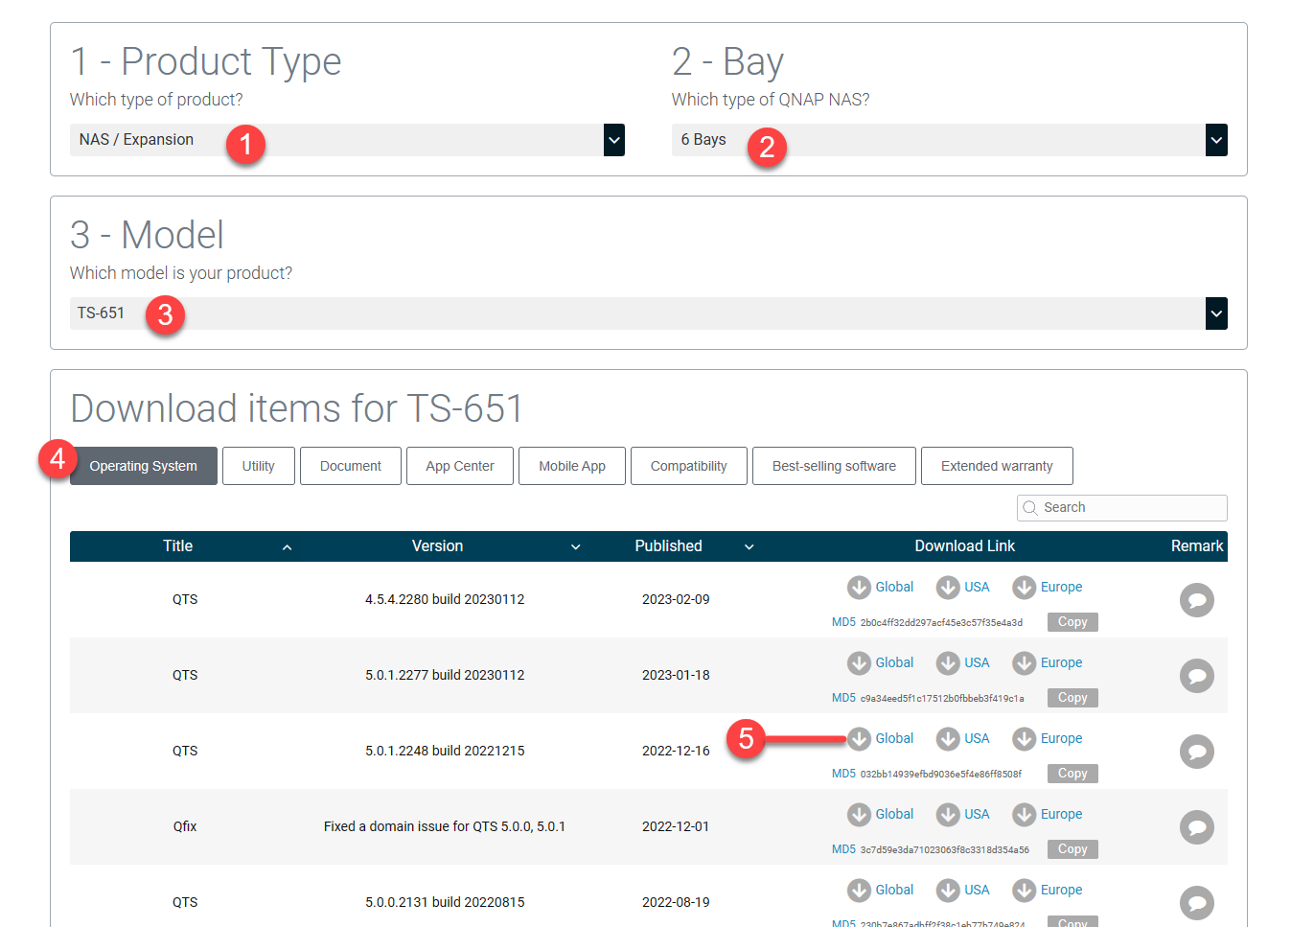Click Download Link column header

(x=964, y=546)
